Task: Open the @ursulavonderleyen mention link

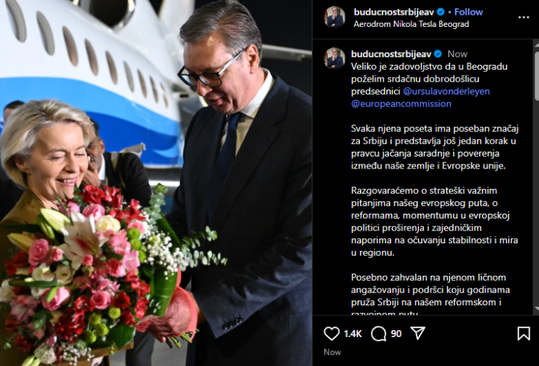Action: 446,91
